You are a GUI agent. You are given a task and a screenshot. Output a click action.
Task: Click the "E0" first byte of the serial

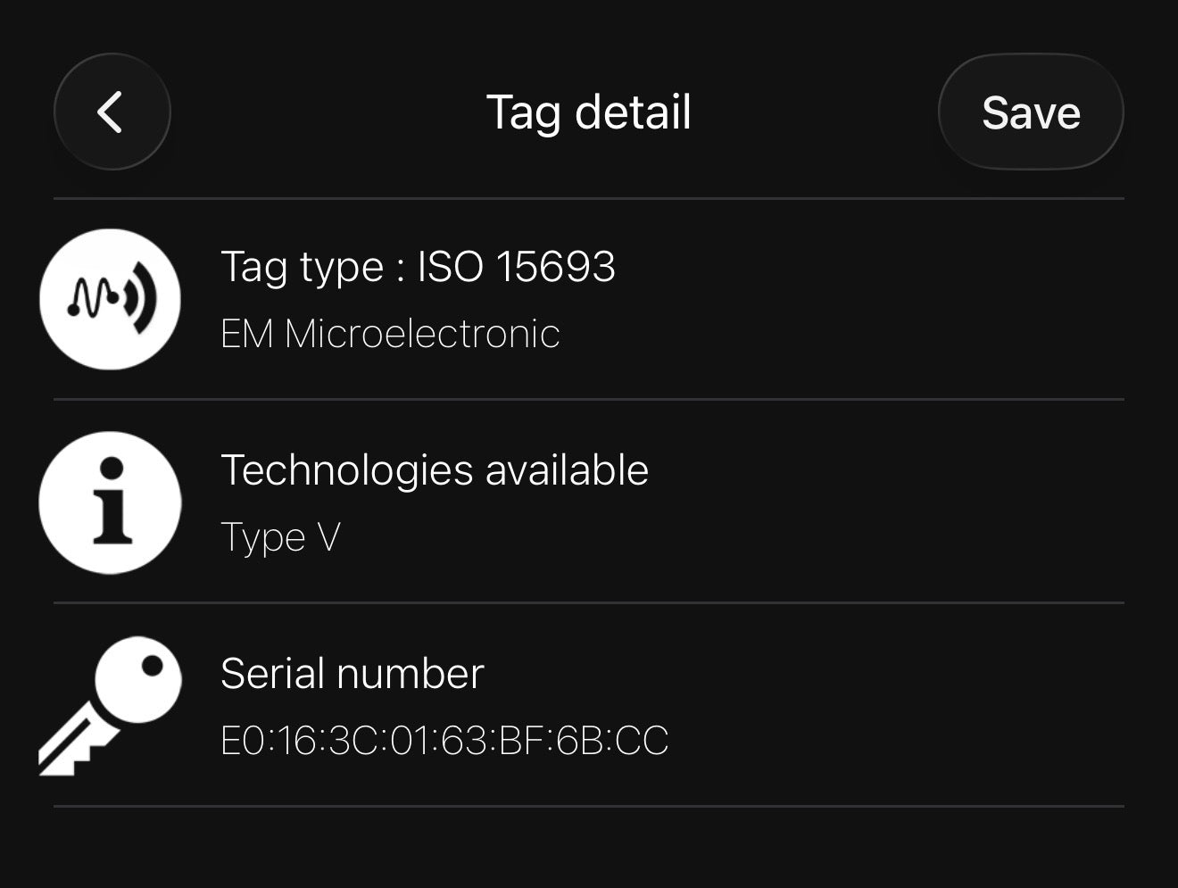tap(242, 741)
